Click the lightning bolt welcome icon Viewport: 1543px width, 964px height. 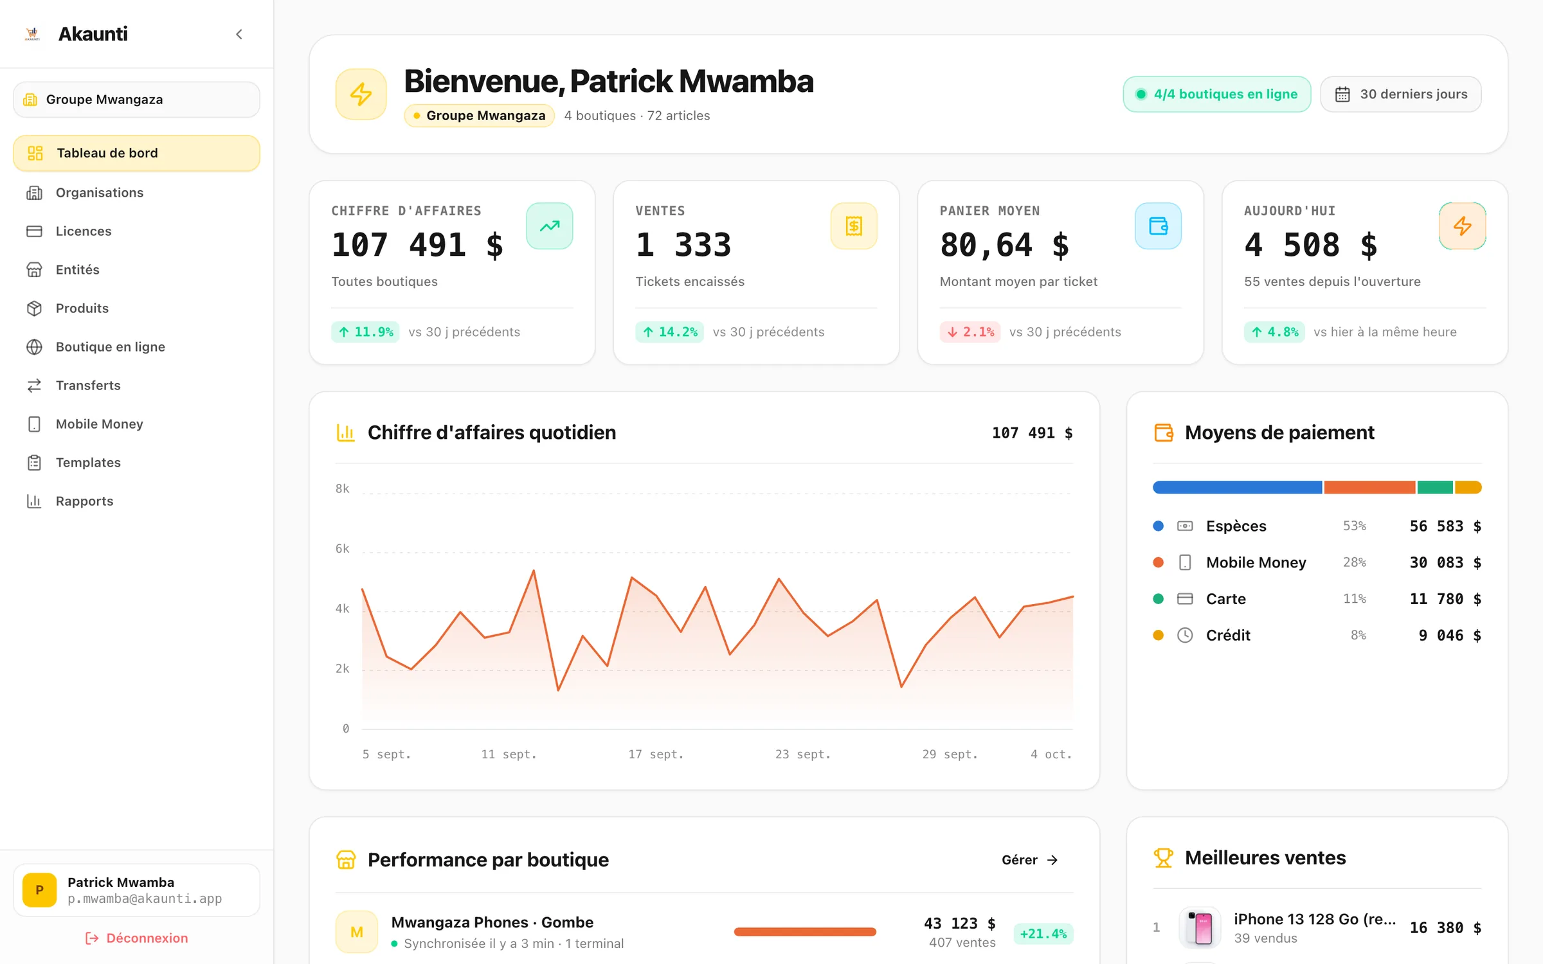point(361,94)
